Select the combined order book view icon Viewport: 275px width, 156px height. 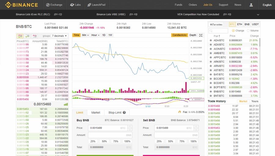click(x=20, y=36)
